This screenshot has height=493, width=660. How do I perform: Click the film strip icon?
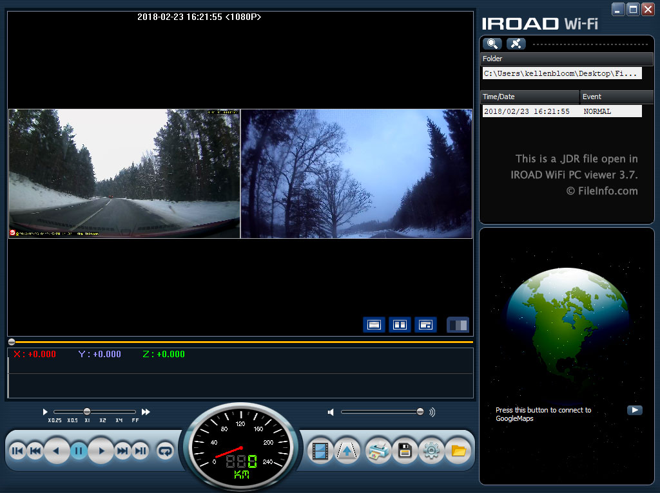point(320,451)
